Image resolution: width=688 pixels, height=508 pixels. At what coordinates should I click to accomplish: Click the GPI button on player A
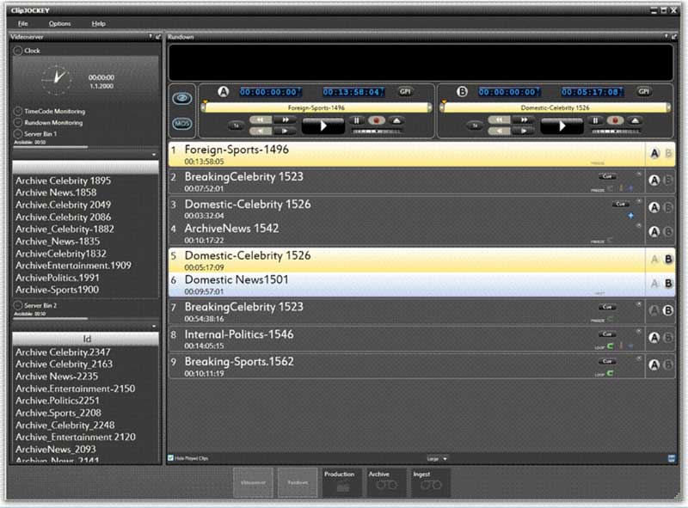[x=405, y=91]
